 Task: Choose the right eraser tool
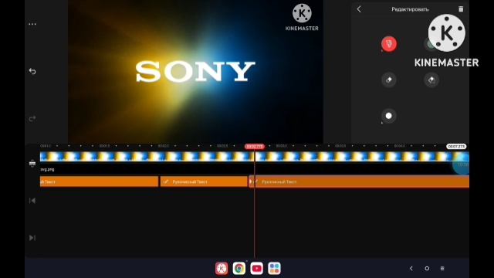coord(431,80)
